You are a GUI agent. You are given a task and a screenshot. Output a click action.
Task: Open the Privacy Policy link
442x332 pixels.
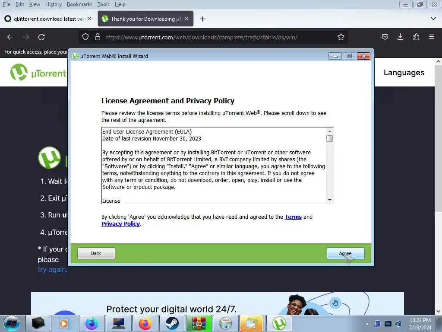click(121, 224)
